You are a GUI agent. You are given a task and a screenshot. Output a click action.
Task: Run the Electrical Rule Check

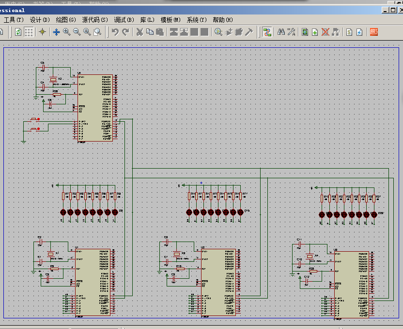(x=359, y=32)
